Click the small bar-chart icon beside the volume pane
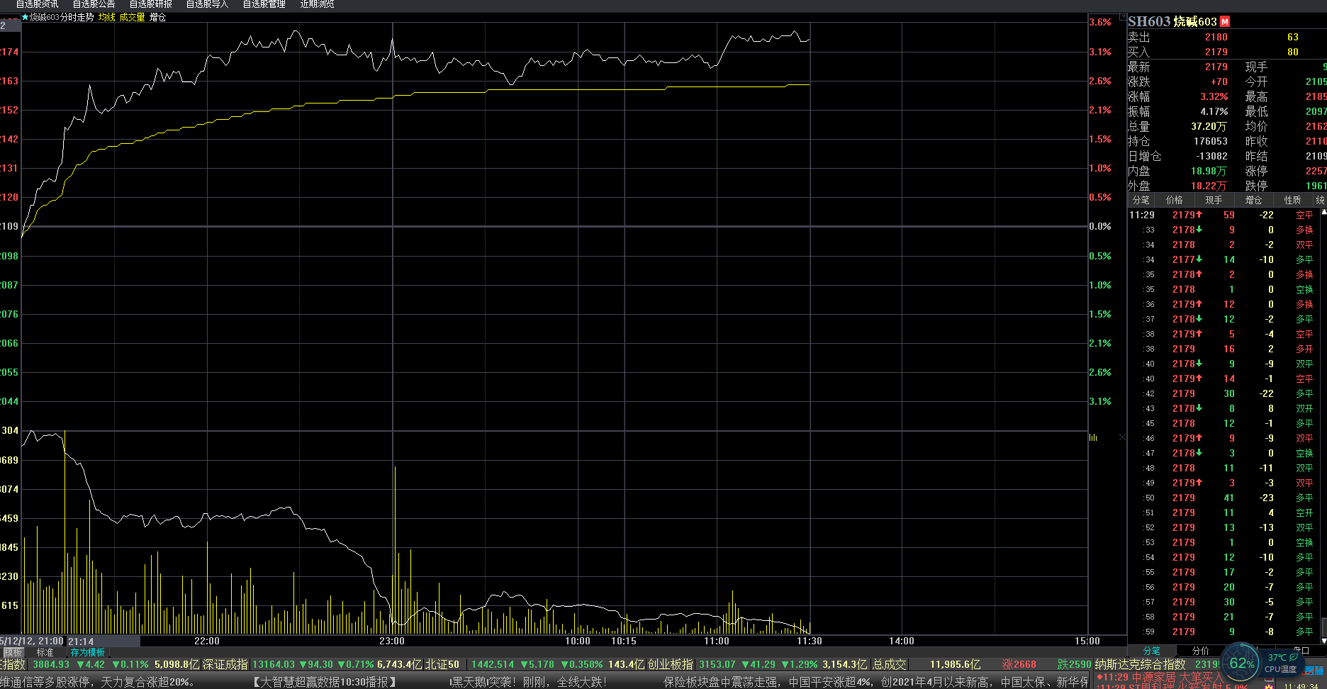The height and width of the screenshot is (689, 1327). click(1093, 437)
